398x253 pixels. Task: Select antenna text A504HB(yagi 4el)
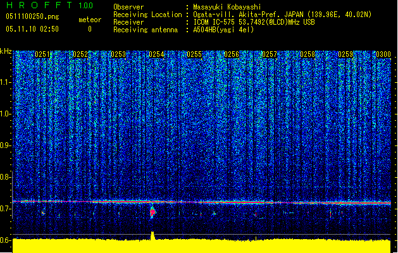(223, 30)
